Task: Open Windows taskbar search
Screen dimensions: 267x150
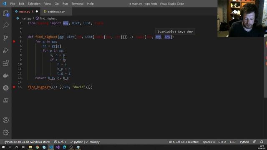Action: point(10,147)
